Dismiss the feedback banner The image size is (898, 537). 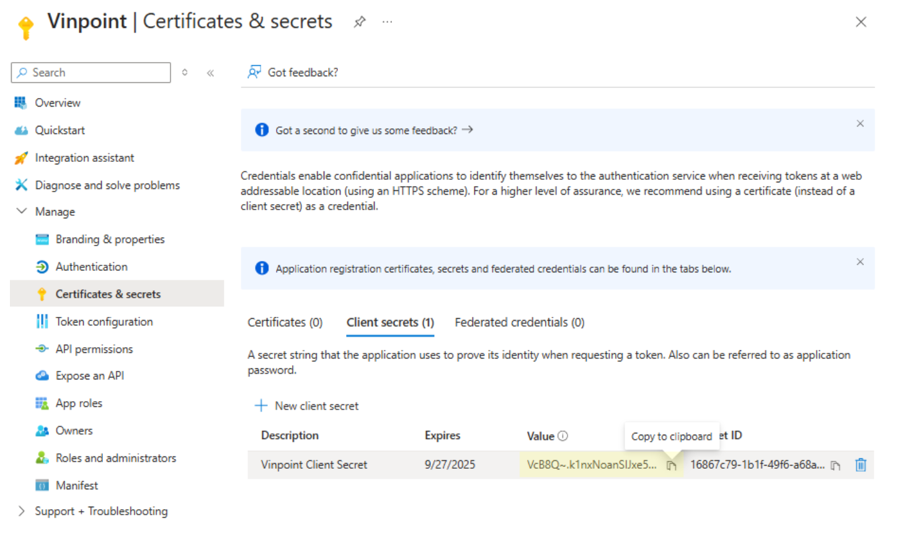860,123
